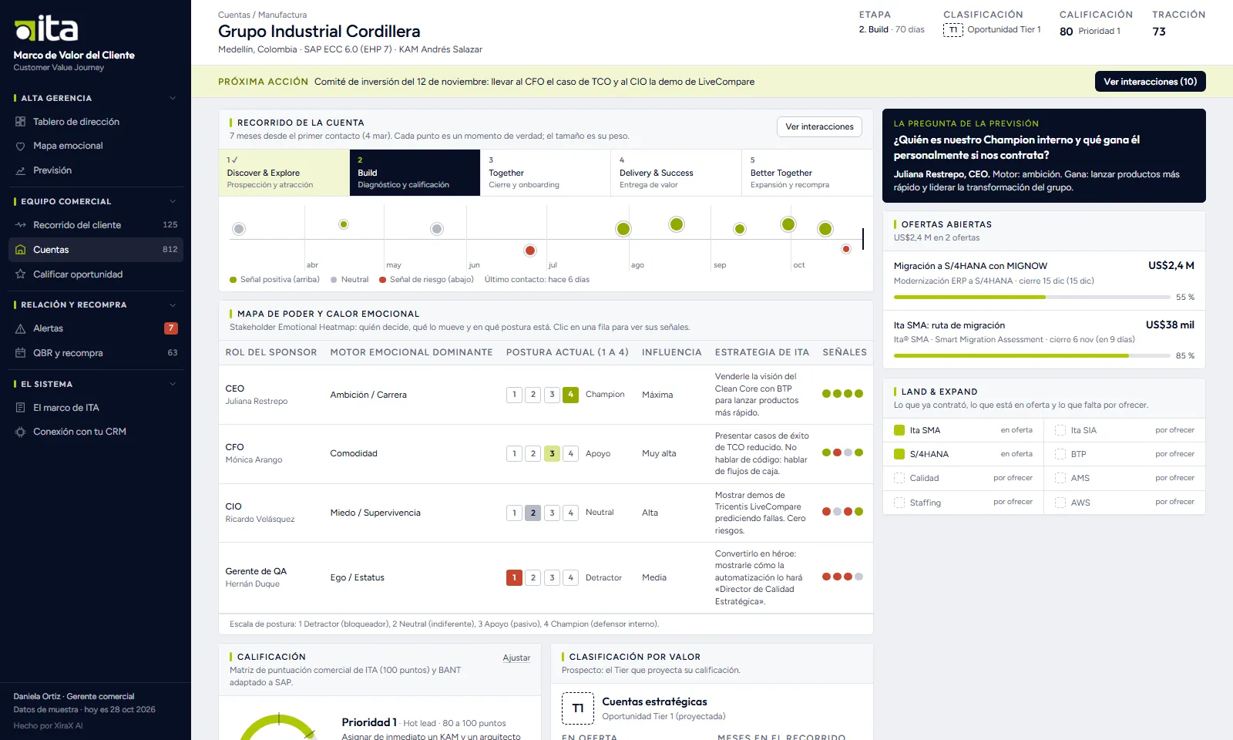This screenshot has width=1233, height=740.
Task: Select the Build stage tab
Action: click(x=415, y=173)
